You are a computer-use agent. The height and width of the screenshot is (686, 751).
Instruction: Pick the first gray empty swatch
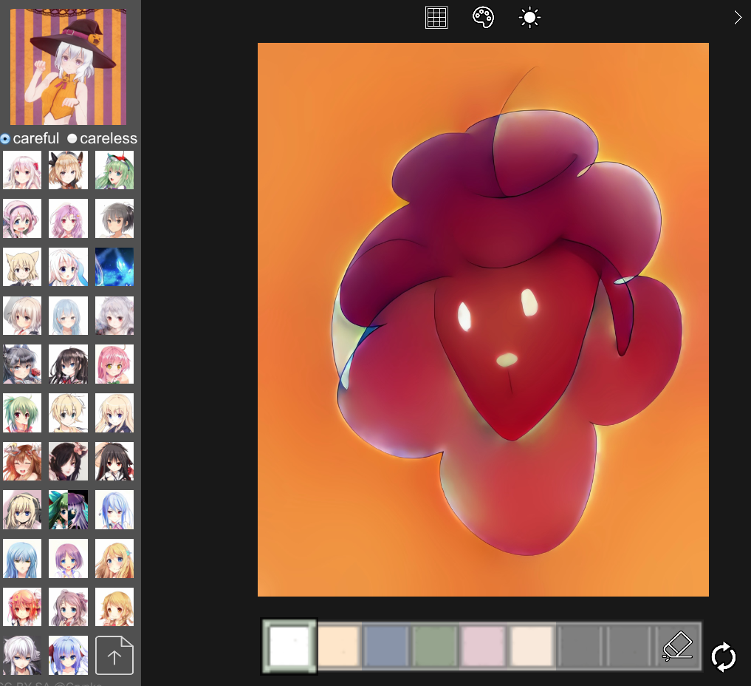tap(580, 646)
